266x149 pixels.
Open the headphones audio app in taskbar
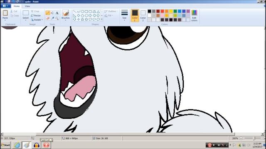tap(37, 145)
